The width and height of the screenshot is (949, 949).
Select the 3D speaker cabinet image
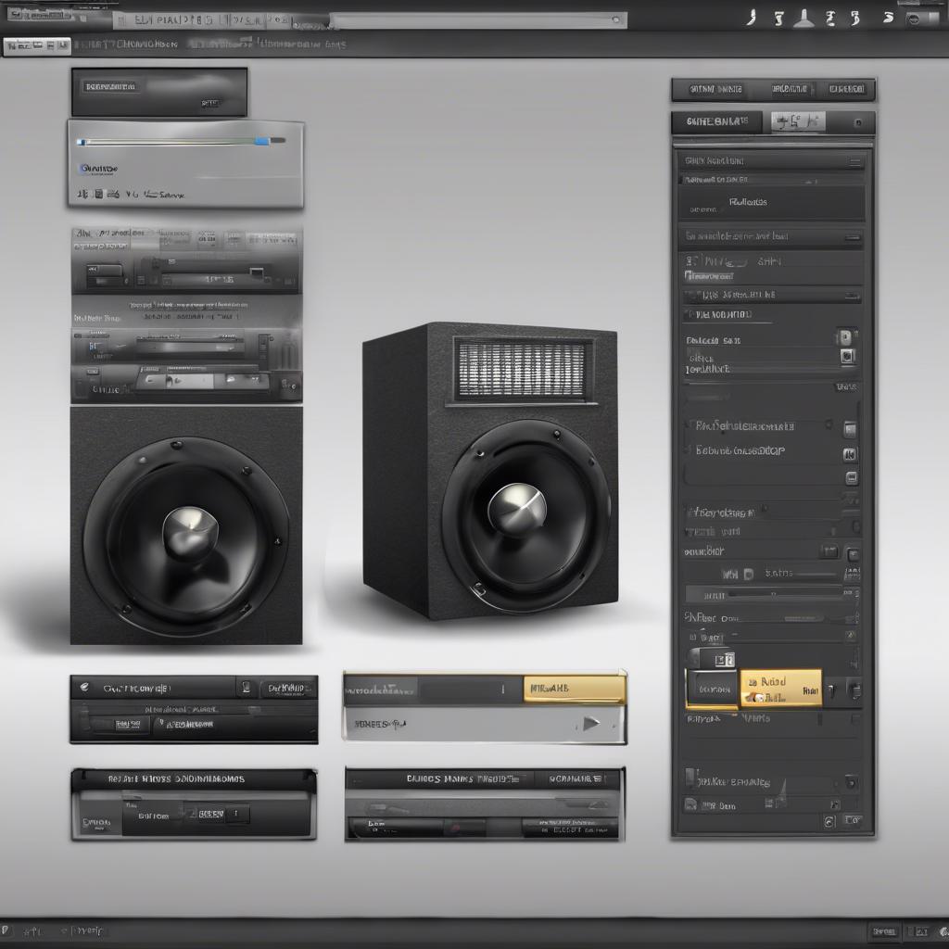click(x=490, y=470)
